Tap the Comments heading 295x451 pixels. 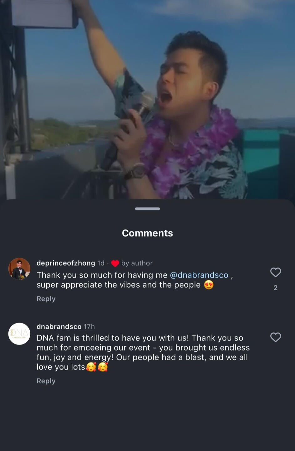point(147,233)
